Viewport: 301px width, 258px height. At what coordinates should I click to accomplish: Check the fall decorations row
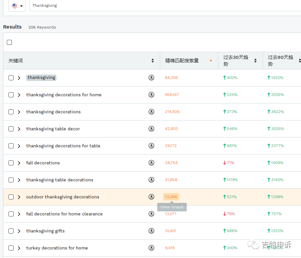click(x=11, y=163)
